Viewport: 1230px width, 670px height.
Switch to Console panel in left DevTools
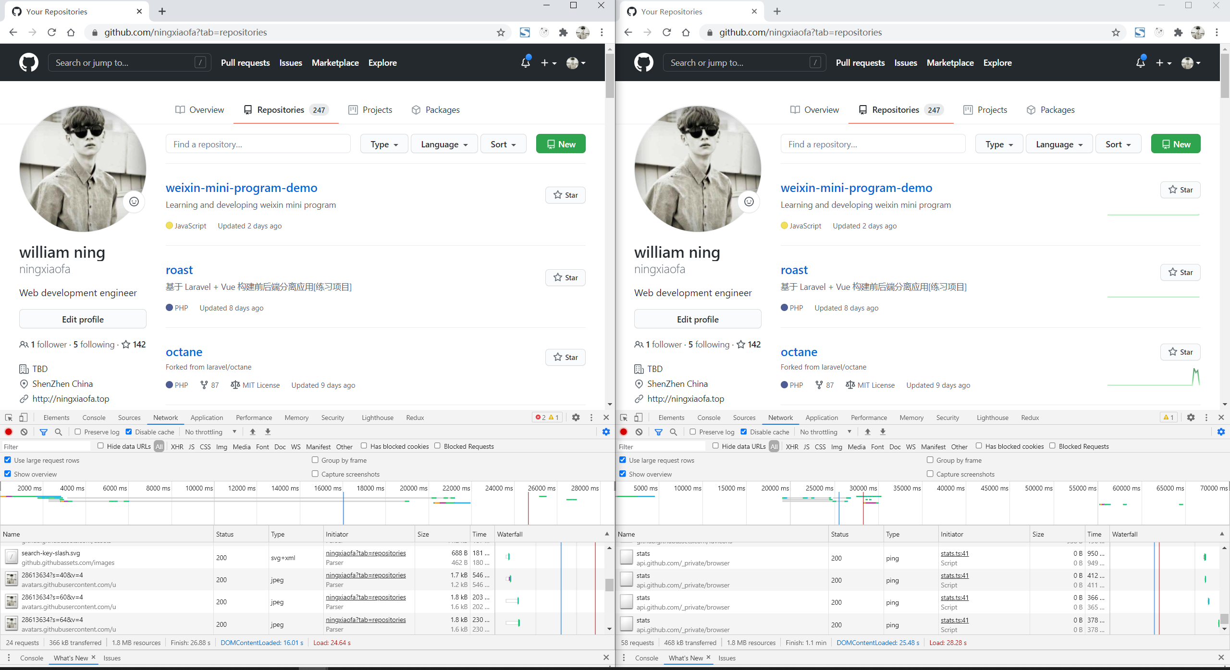[94, 418]
